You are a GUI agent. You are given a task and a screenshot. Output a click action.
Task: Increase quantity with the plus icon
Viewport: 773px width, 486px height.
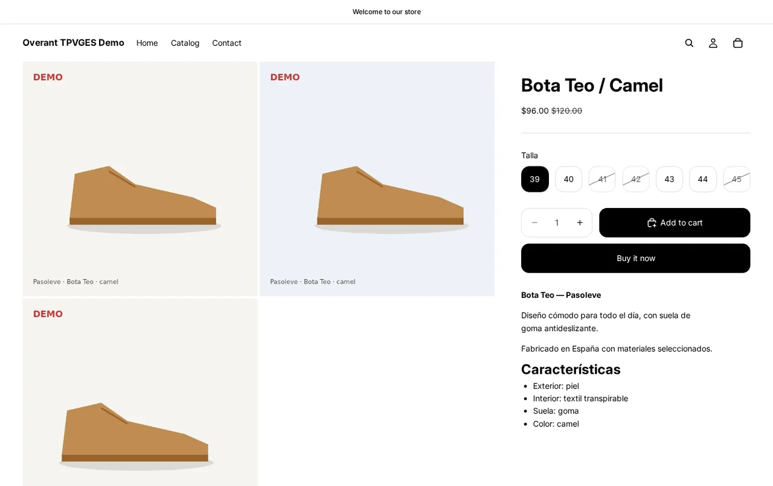[580, 222]
